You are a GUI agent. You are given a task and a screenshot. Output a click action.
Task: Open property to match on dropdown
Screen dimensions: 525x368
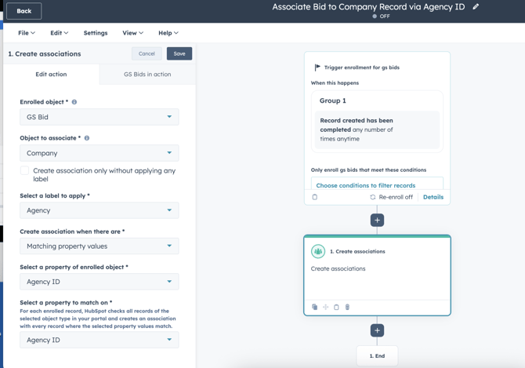click(99, 341)
